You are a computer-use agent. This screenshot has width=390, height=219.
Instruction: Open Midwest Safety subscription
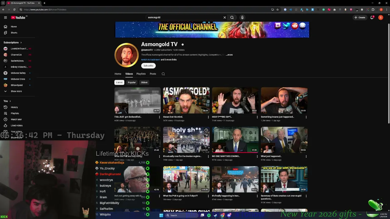coord(17,73)
